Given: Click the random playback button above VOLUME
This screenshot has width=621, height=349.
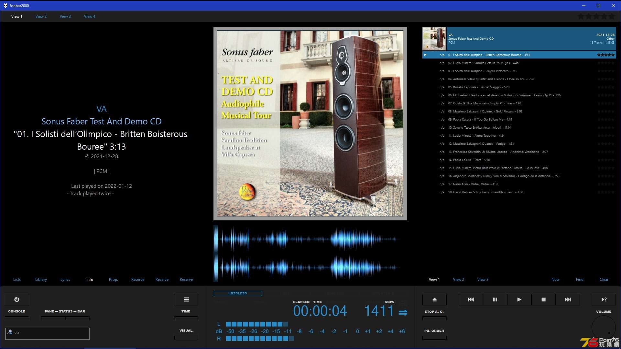Looking at the screenshot, I should click(x=604, y=300).
